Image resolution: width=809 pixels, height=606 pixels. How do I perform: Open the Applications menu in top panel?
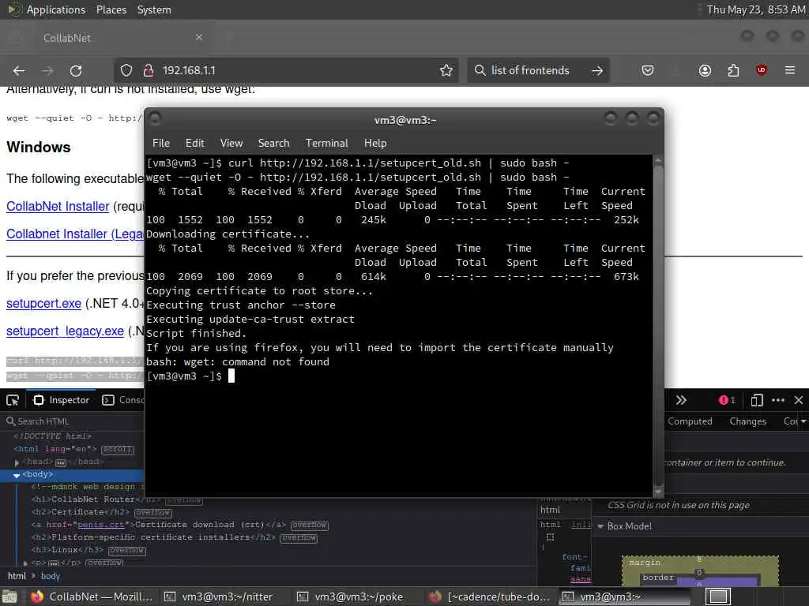(56, 9)
